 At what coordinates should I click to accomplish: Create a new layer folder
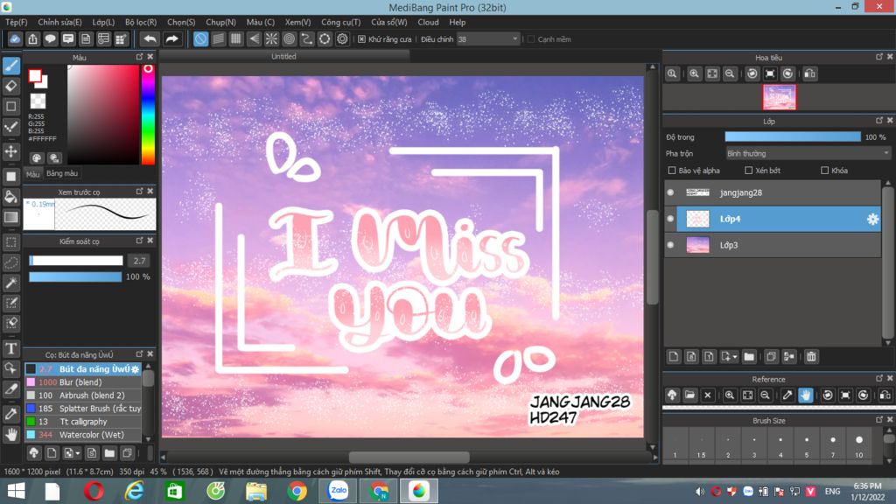coord(749,357)
